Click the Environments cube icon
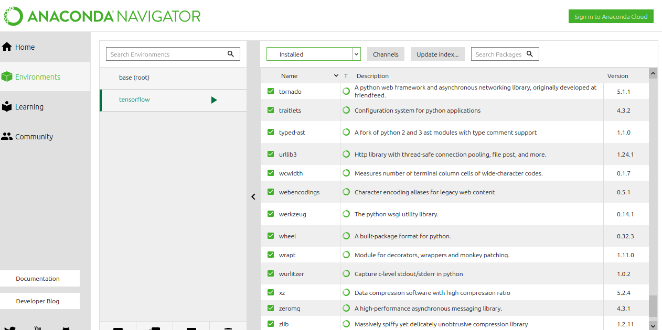Image resolution: width=662 pixels, height=330 pixels. pos(7,77)
